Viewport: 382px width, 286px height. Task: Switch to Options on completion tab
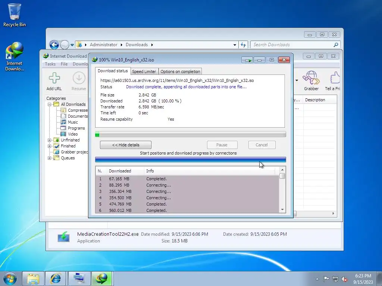(180, 71)
